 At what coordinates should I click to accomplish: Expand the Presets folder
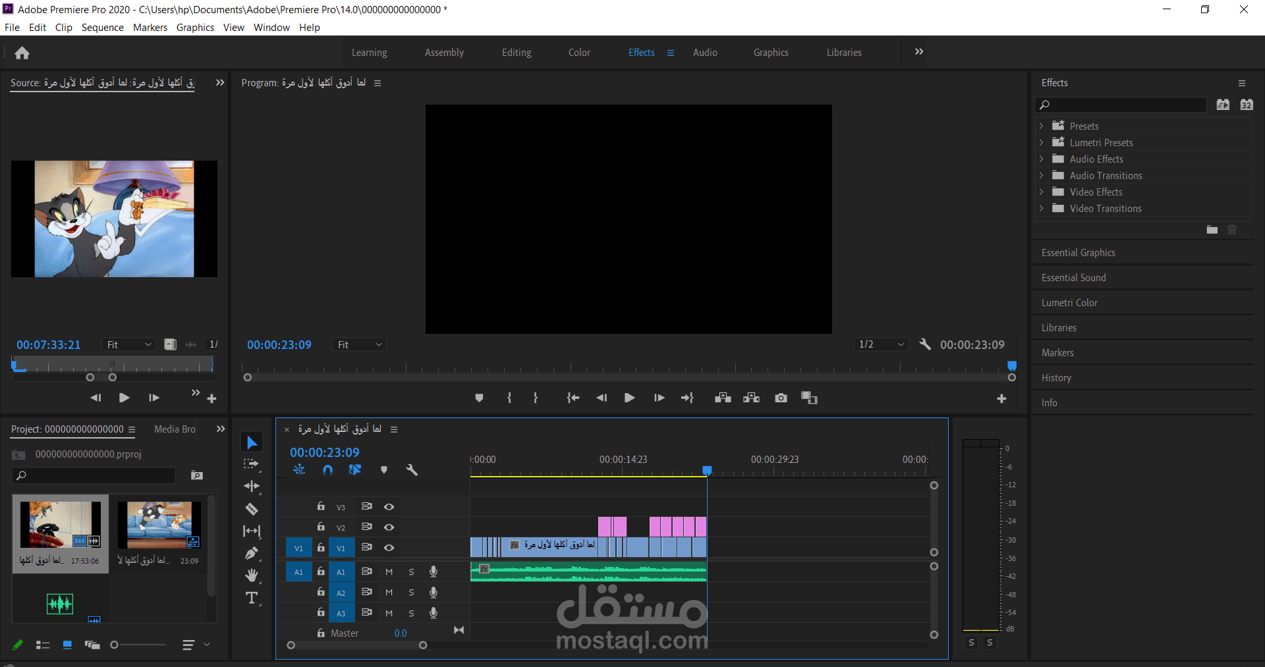(x=1041, y=126)
